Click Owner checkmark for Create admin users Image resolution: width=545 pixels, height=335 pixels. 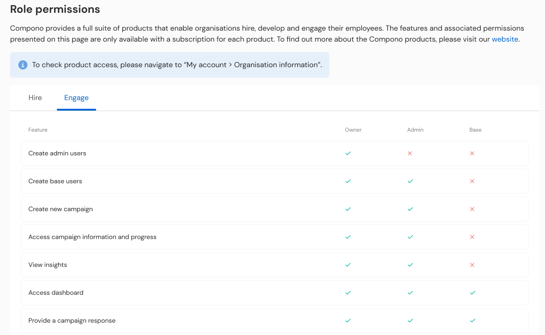coord(348,153)
